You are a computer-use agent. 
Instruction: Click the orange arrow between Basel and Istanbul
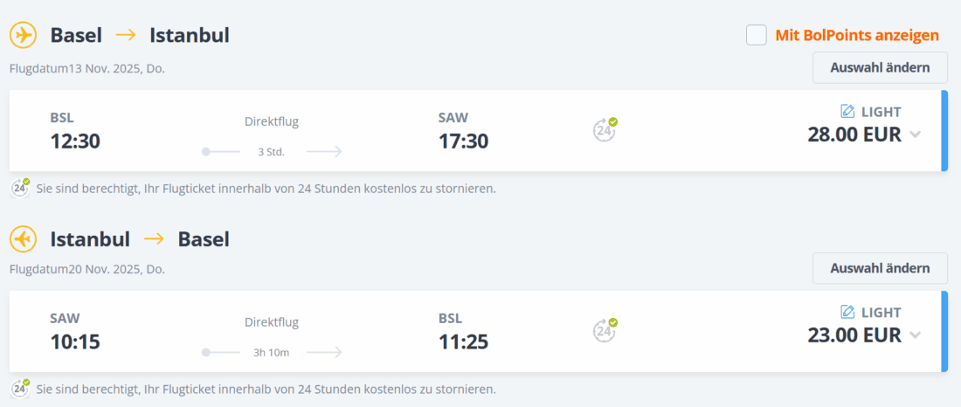tap(126, 36)
